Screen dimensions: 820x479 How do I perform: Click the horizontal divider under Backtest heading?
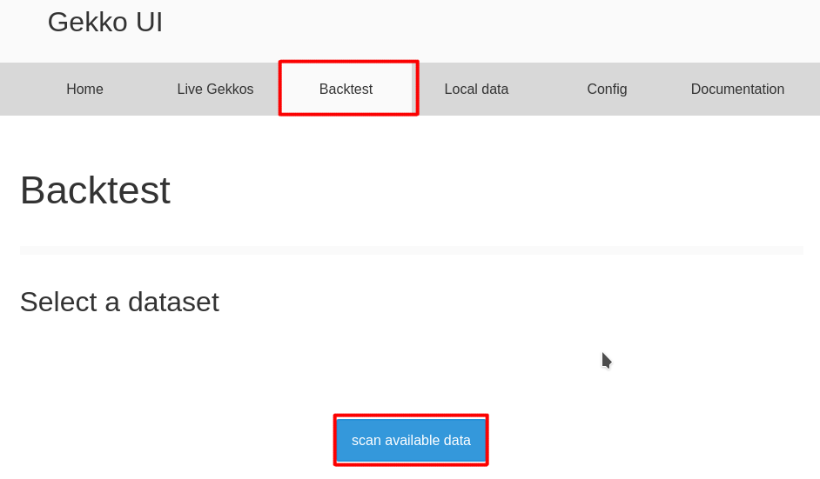(411, 250)
